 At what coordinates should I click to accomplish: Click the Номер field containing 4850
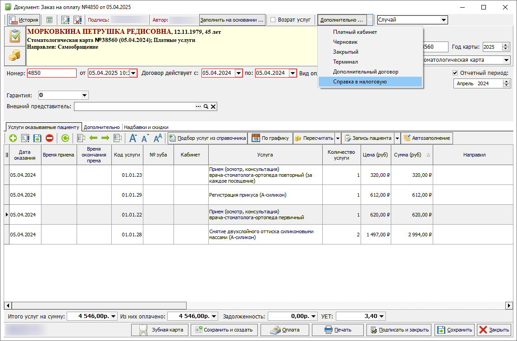click(52, 73)
